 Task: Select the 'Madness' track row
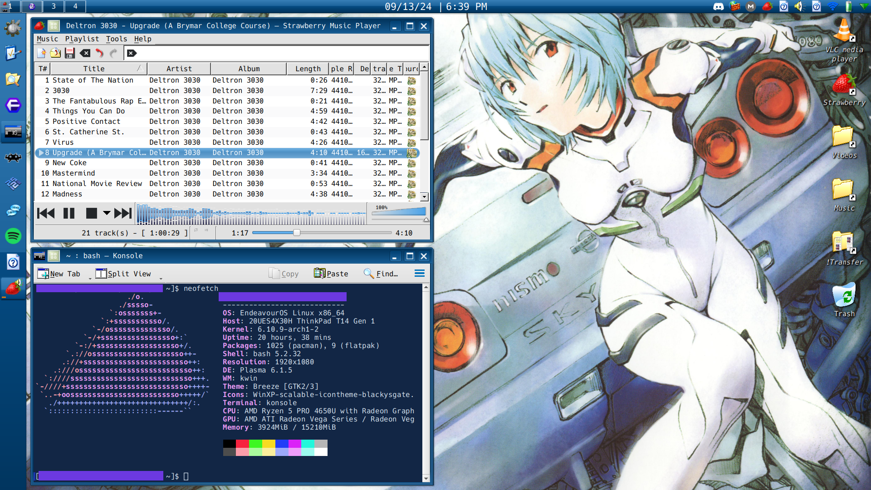click(x=227, y=194)
